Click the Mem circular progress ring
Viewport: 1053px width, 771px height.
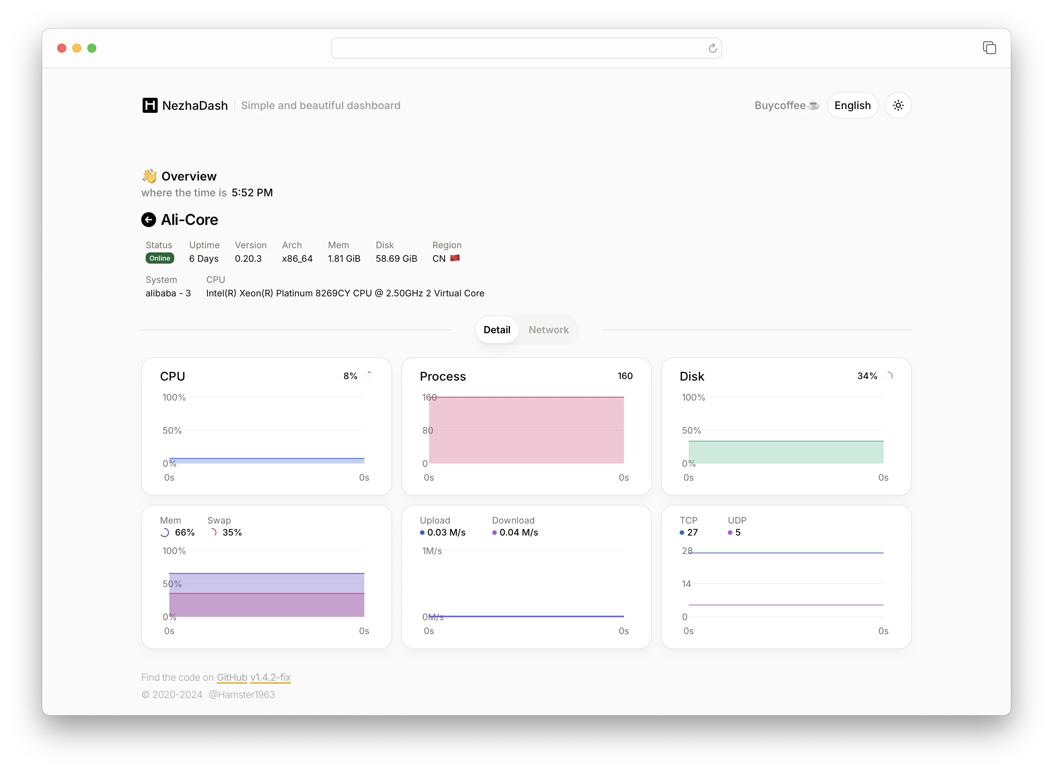(x=165, y=533)
